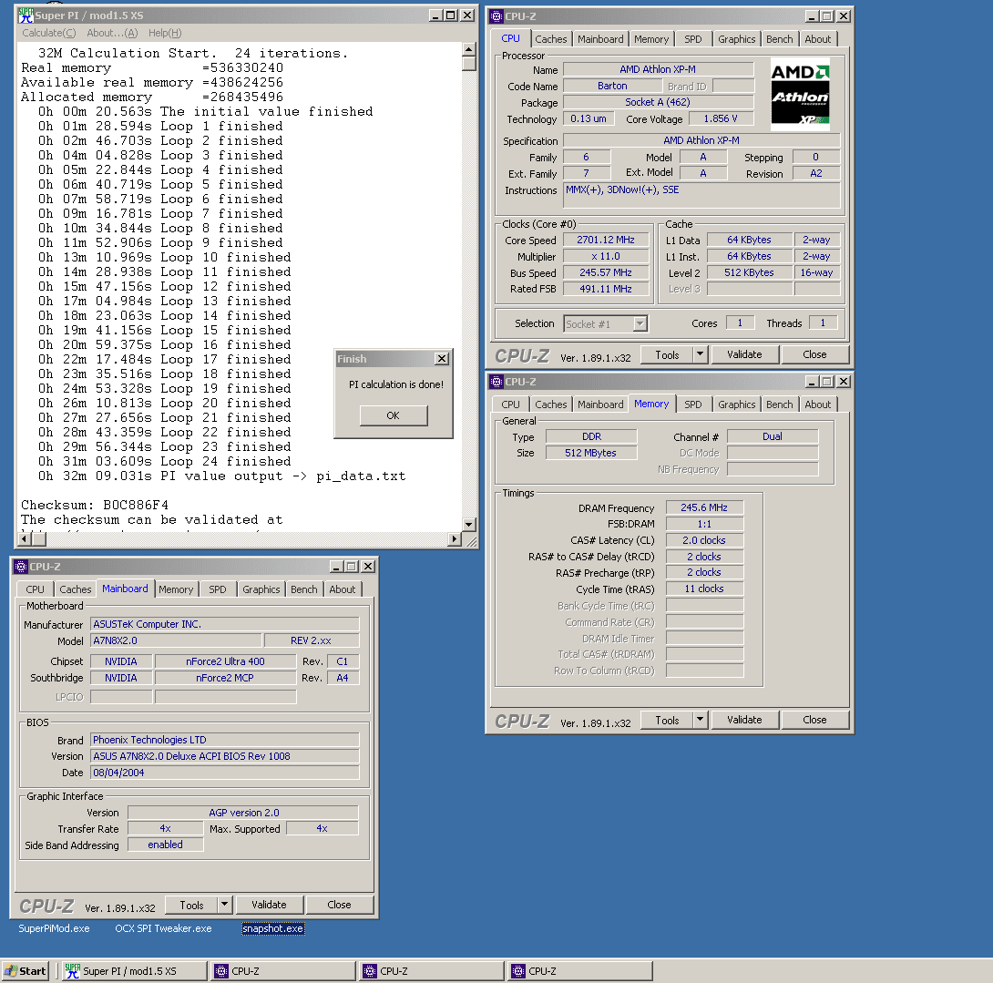Click the Package value Socket A (462)
This screenshot has width=993, height=983.
[658, 103]
